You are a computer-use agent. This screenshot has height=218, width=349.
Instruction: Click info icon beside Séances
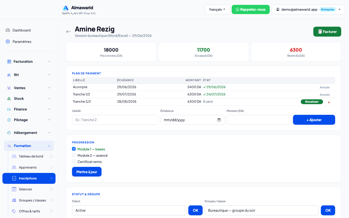pyautogui.click(x=51, y=189)
